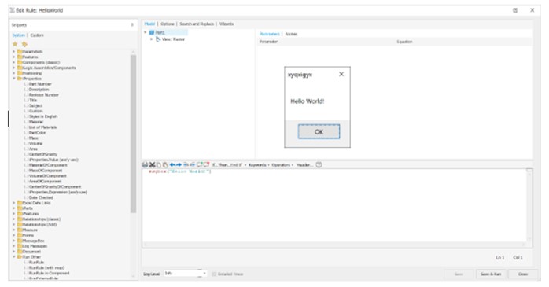Select the Material snippet
549x287 pixels.
pos(36,122)
